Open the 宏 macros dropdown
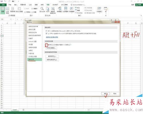The height and width of the screenshot is (114, 143). tap(106, 13)
